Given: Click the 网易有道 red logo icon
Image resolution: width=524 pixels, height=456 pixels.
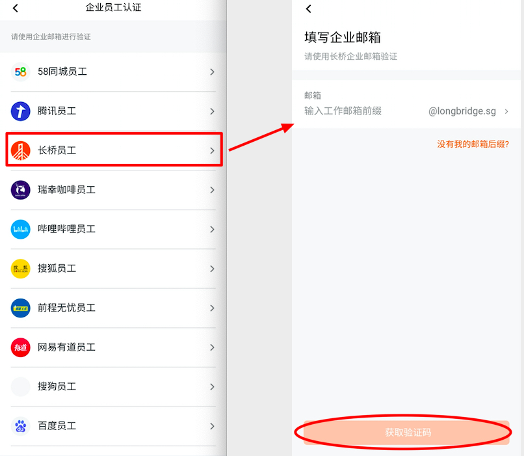Looking at the screenshot, I should point(20,347).
